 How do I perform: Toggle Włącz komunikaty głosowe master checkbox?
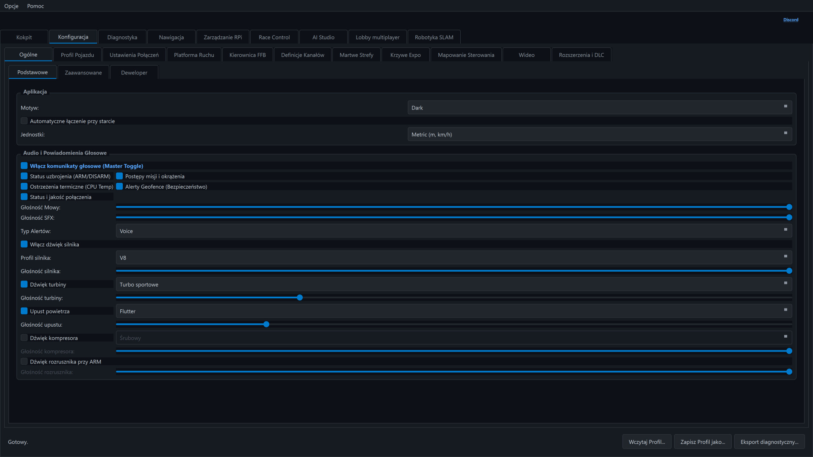tap(24, 166)
